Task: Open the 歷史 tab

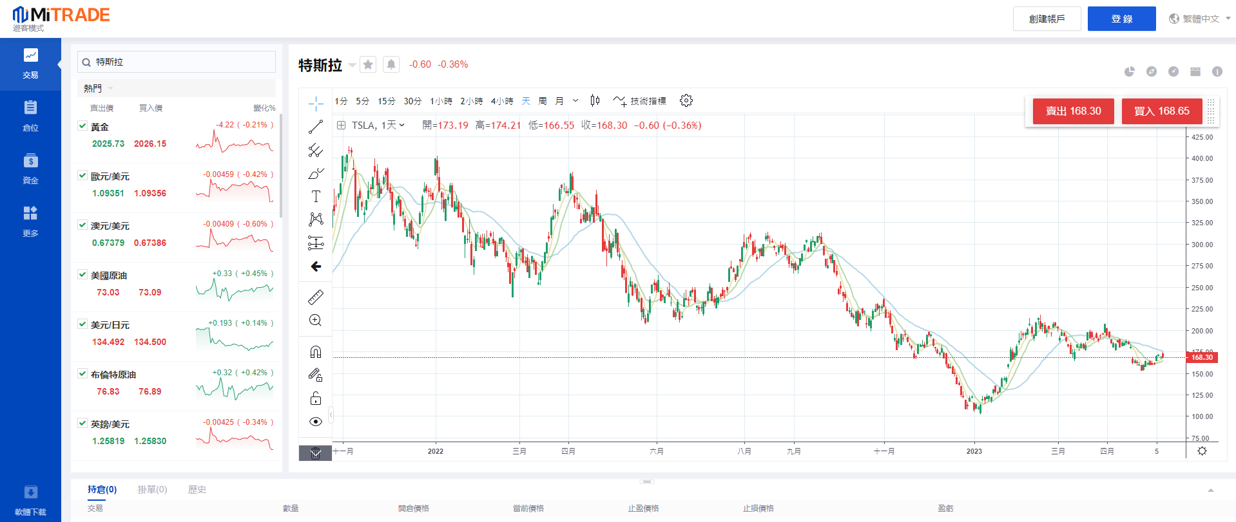Action: click(197, 489)
